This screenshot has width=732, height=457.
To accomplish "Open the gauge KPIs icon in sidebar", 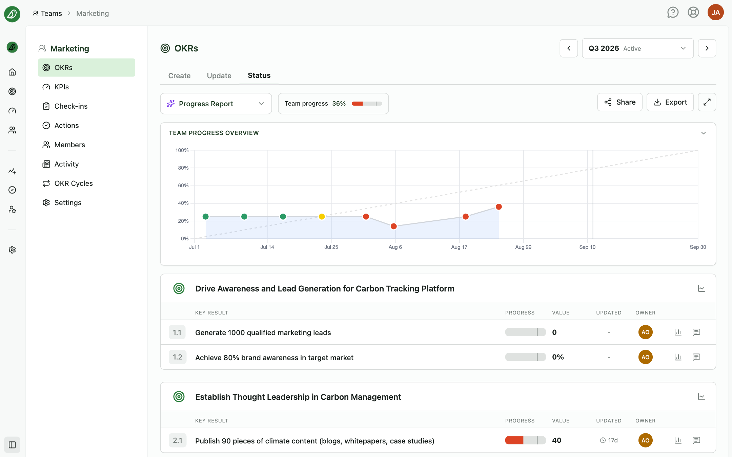I will (x=12, y=111).
